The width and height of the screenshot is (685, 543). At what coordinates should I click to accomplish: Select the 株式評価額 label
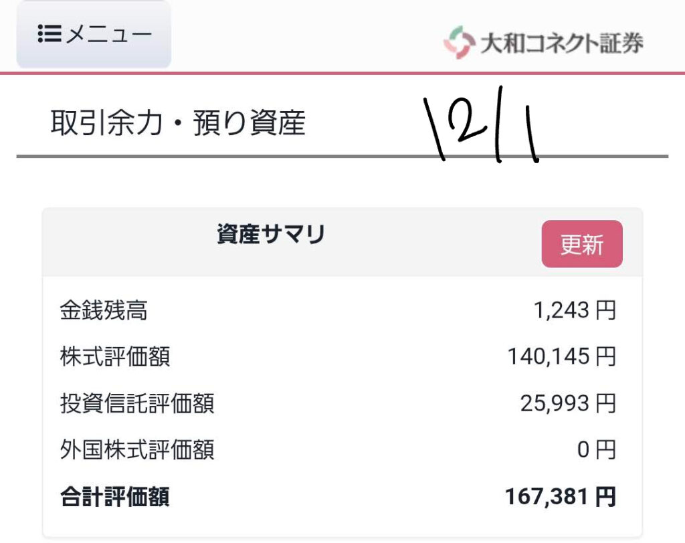(115, 357)
